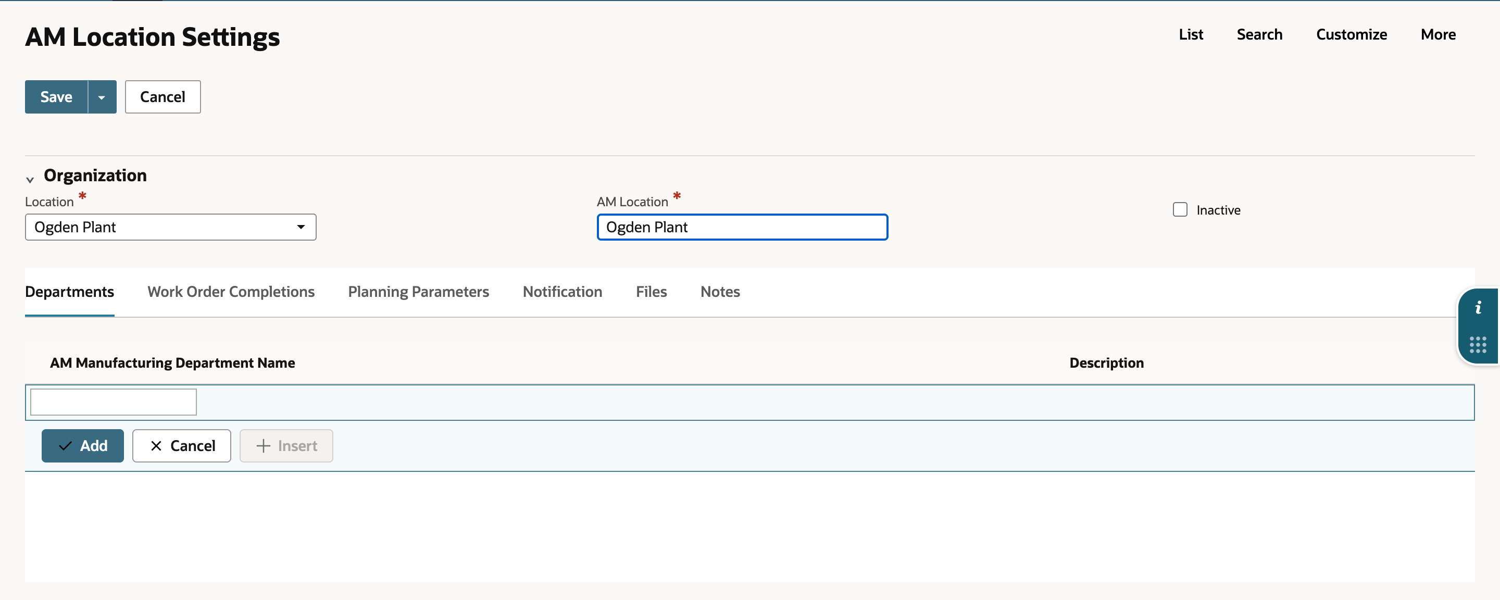The height and width of the screenshot is (600, 1500).
Task: Open the Planning Parameters tab
Action: [418, 292]
